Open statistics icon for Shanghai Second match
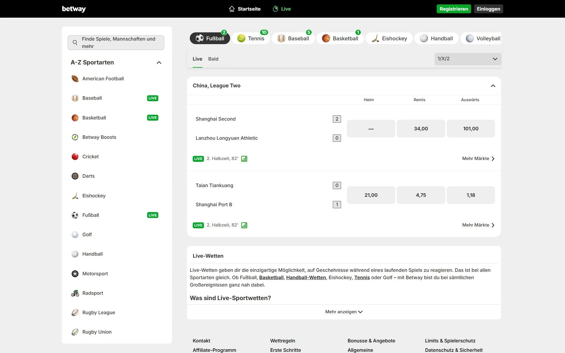Image resolution: width=565 pixels, height=353 pixels. tap(244, 159)
